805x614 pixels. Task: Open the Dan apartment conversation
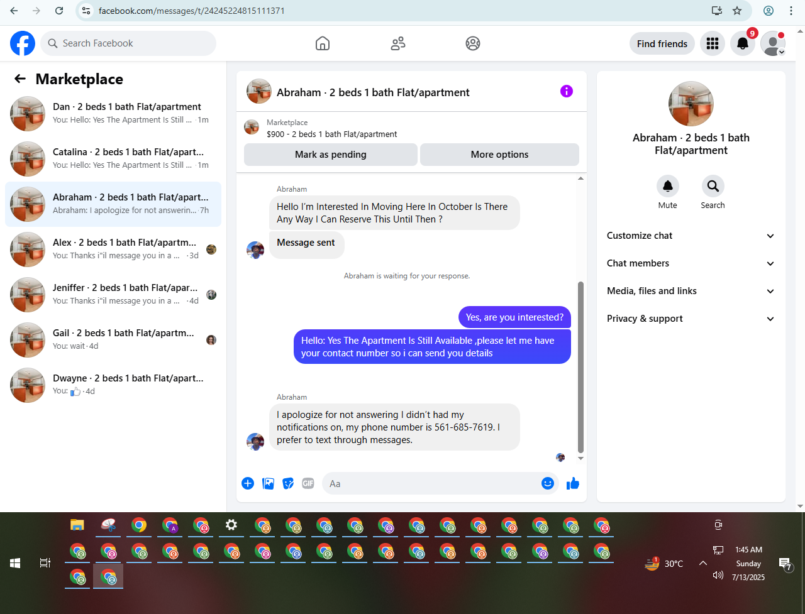tap(113, 114)
